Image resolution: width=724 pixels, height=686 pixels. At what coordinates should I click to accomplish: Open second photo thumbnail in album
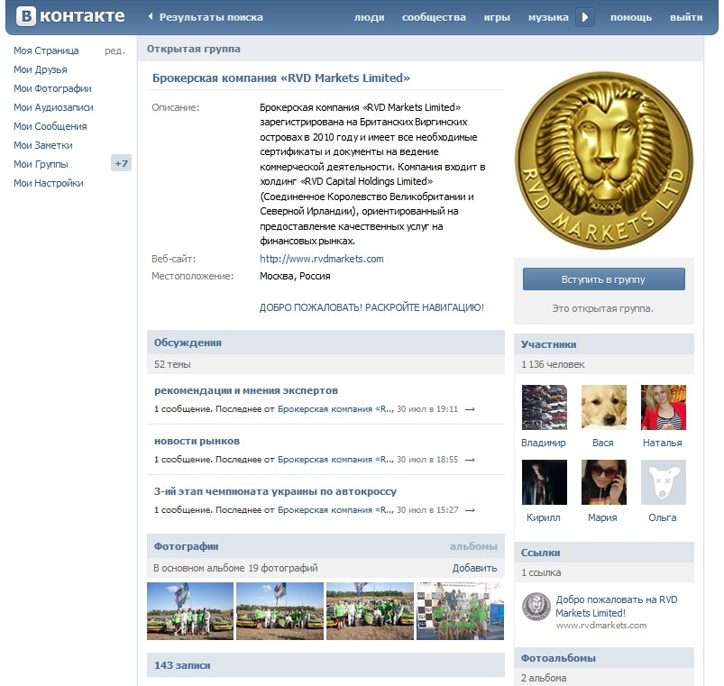(280, 611)
